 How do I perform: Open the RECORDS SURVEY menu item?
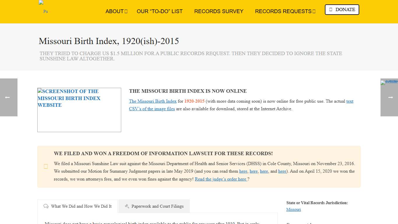[x=219, y=11]
